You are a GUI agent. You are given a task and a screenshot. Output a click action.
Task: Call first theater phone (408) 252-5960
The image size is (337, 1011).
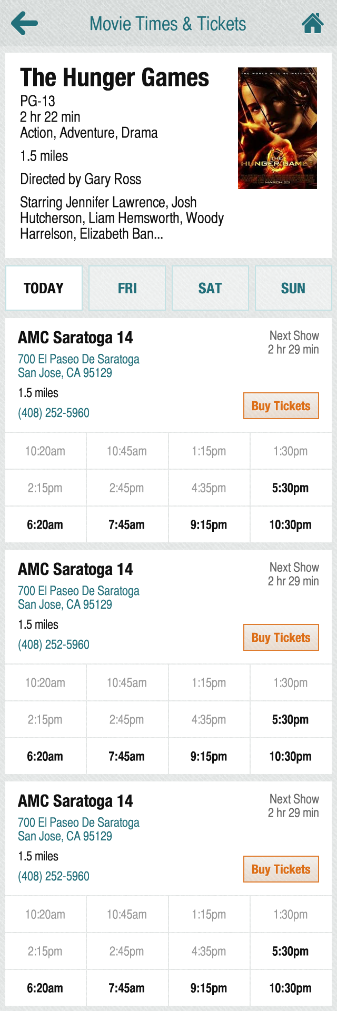[54, 413]
